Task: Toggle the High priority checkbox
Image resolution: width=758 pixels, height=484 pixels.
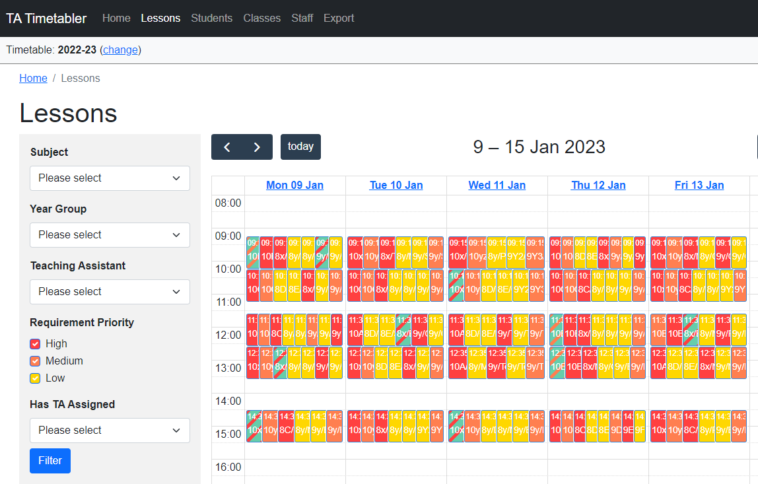Action: point(36,344)
